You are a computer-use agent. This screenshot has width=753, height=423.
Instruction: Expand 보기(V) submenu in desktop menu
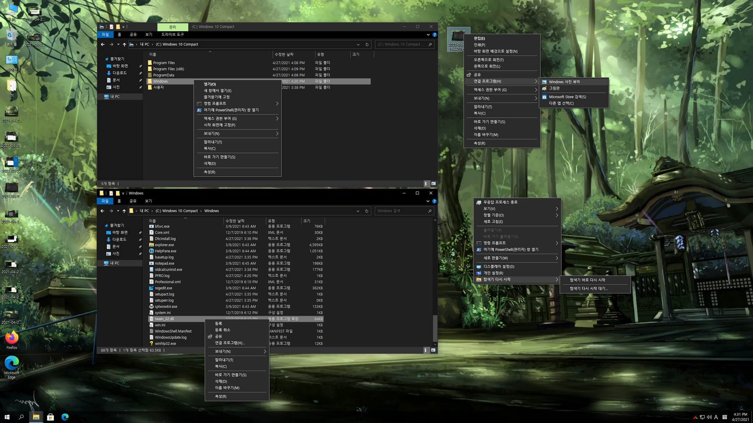pos(517,209)
